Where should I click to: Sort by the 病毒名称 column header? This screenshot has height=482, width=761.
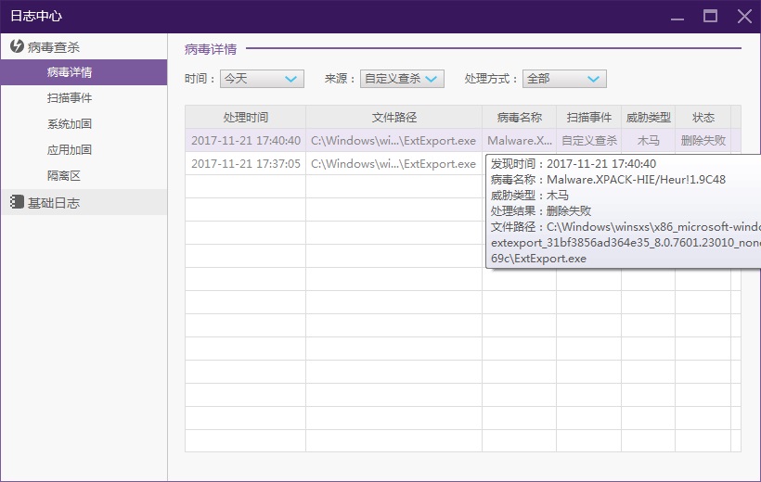520,118
